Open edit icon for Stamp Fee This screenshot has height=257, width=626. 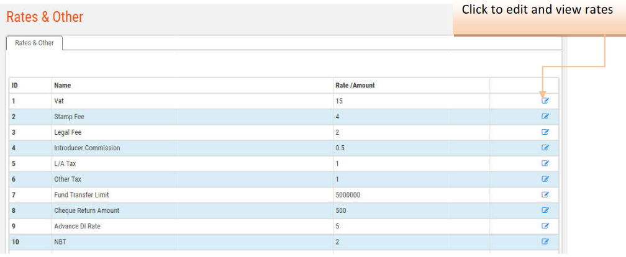[545, 116]
